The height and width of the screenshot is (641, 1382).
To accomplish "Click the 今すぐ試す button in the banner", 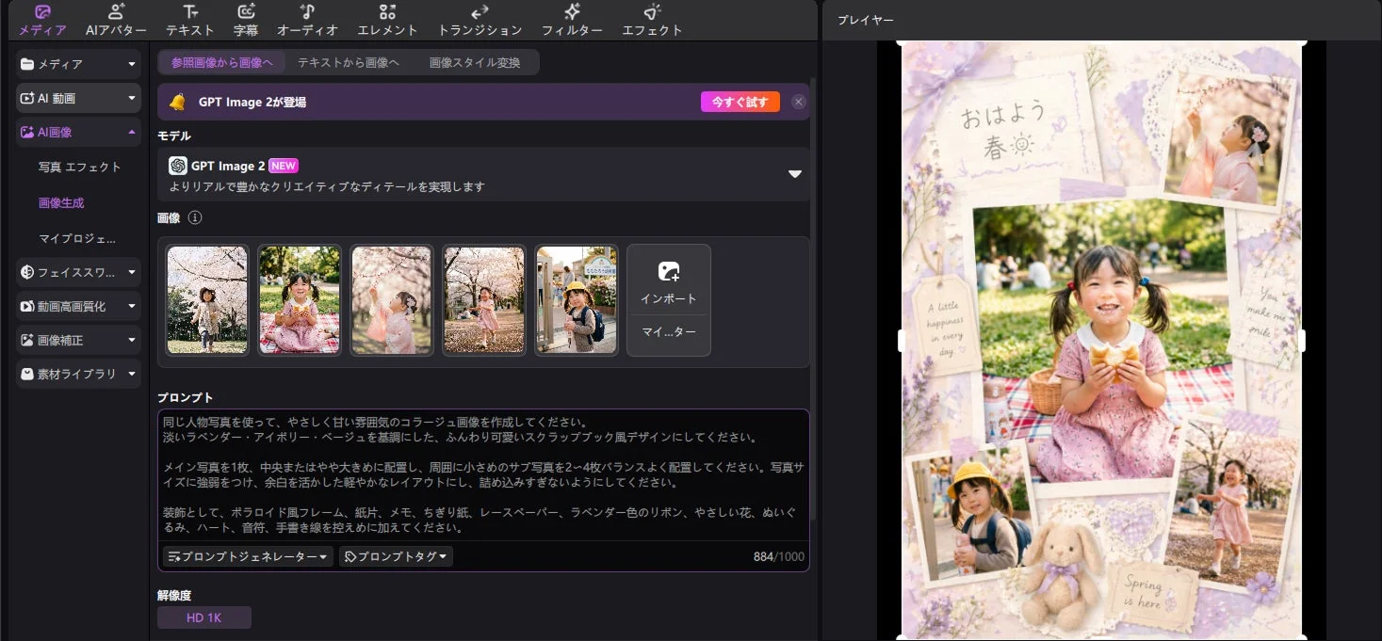I will [x=740, y=101].
